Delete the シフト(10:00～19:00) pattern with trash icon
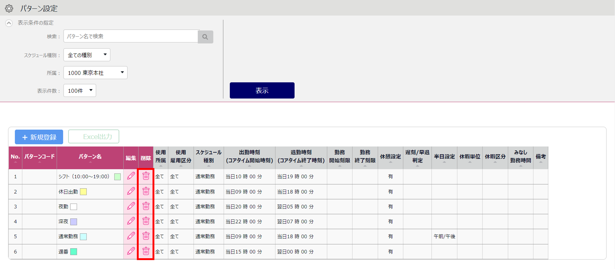This screenshot has height=269, width=615. (146, 176)
